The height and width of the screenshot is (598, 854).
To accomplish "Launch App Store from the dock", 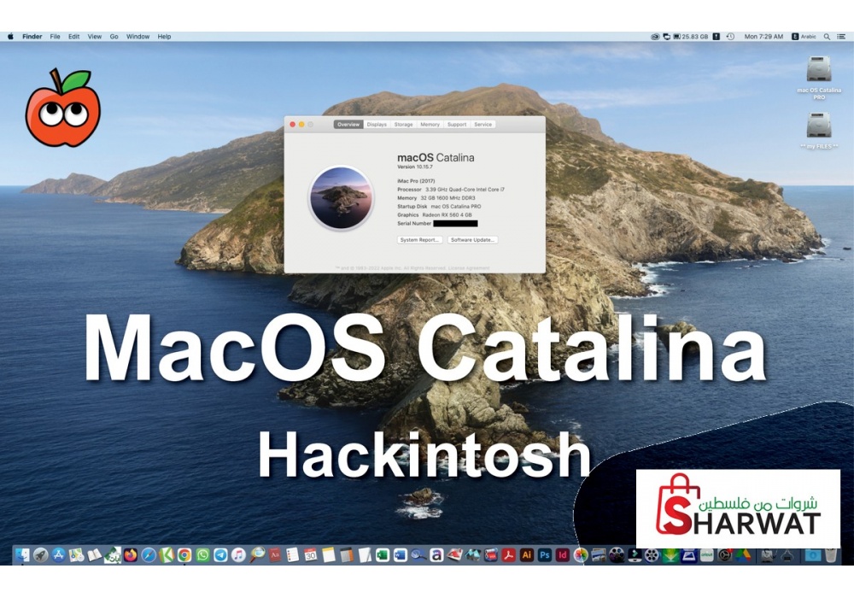I will pyautogui.click(x=59, y=555).
